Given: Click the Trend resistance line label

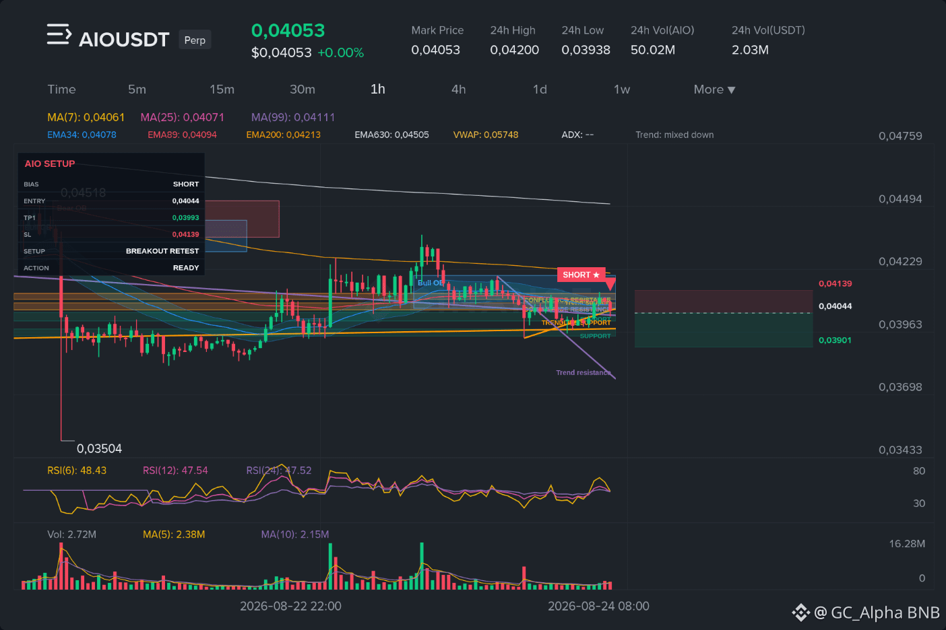Looking at the screenshot, I should (x=584, y=372).
